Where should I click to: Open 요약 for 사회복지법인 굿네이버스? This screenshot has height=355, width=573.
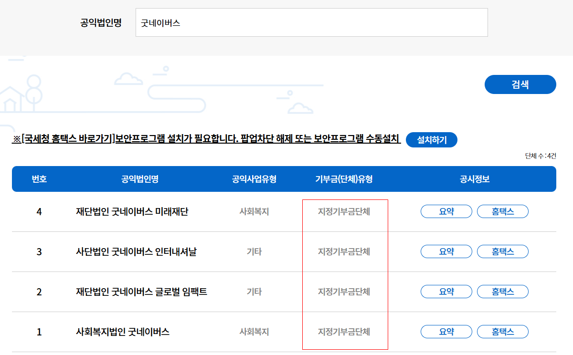[x=446, y=332]
